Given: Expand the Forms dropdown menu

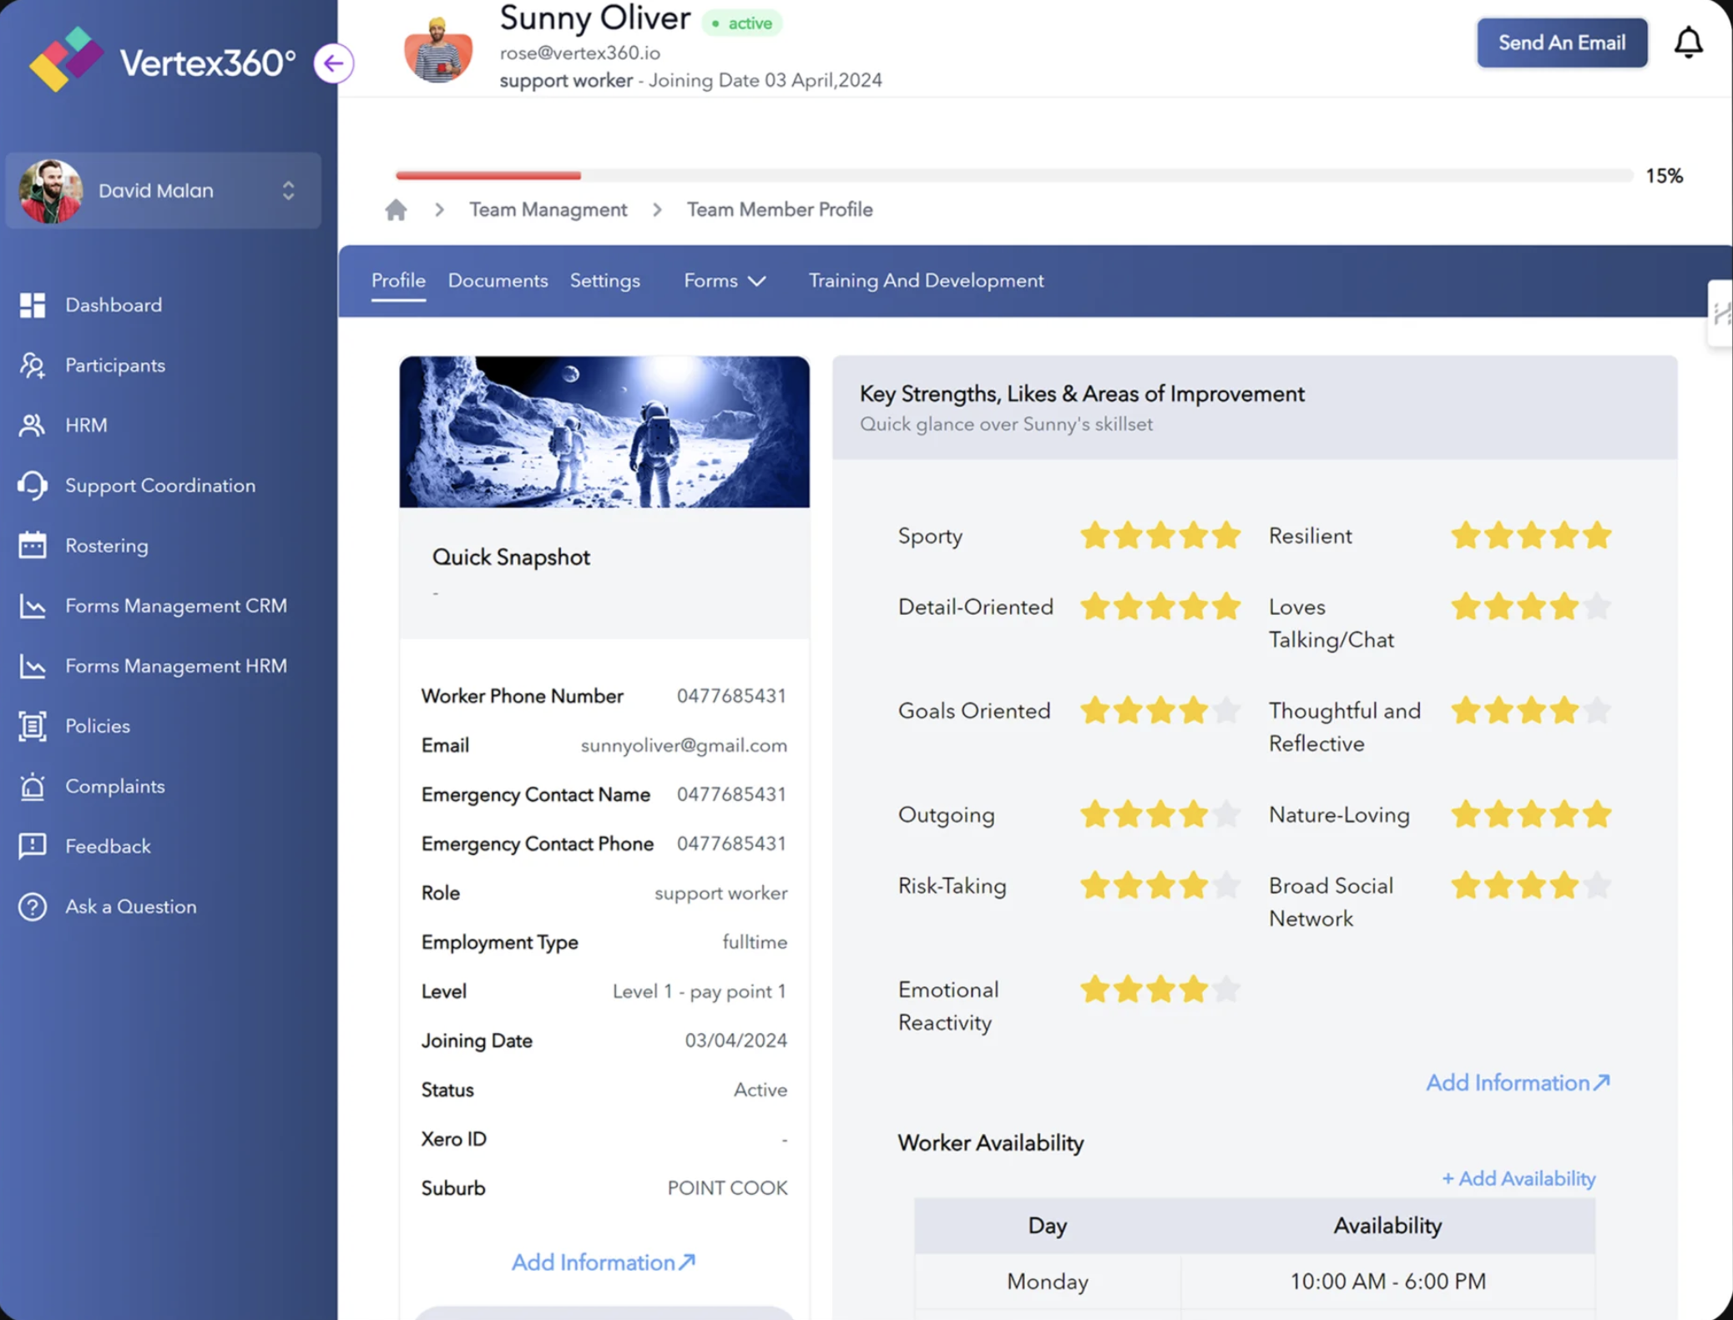Looking at the screenshot, I should point(724,281).
